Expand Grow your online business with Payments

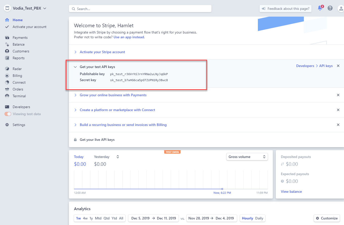point(113,95)
